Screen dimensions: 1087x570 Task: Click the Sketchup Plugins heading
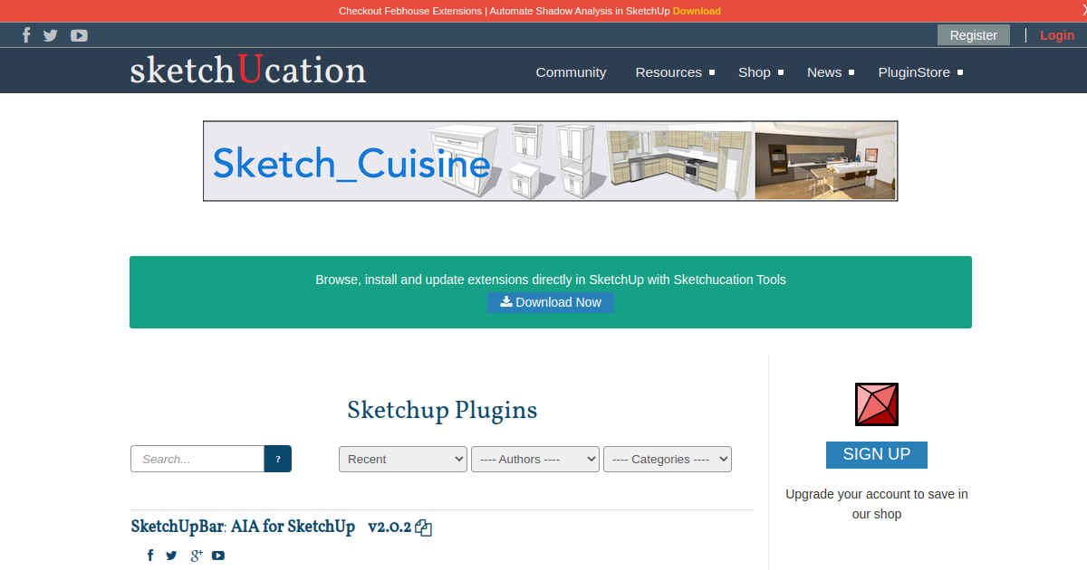[x=442, y=411]
